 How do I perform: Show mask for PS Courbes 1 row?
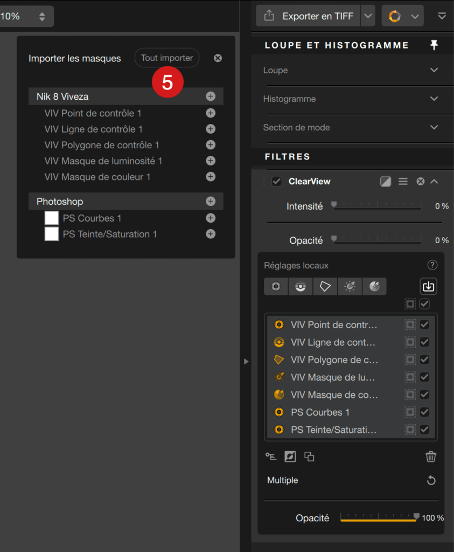click(410, 412)
